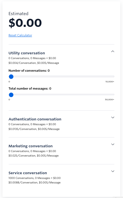Click the Number of conversations slider handle
Viewport: 123px width, 198px height.
[11, 76]
